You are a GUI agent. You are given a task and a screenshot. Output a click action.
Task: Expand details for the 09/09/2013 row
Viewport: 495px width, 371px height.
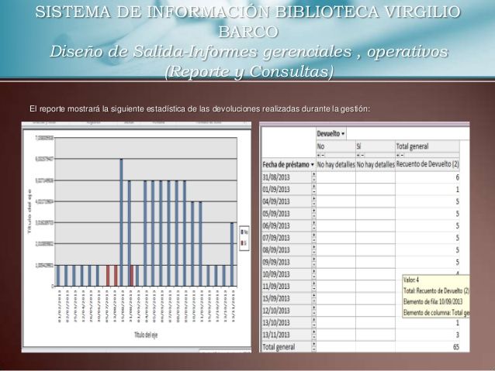coord(313,259)
